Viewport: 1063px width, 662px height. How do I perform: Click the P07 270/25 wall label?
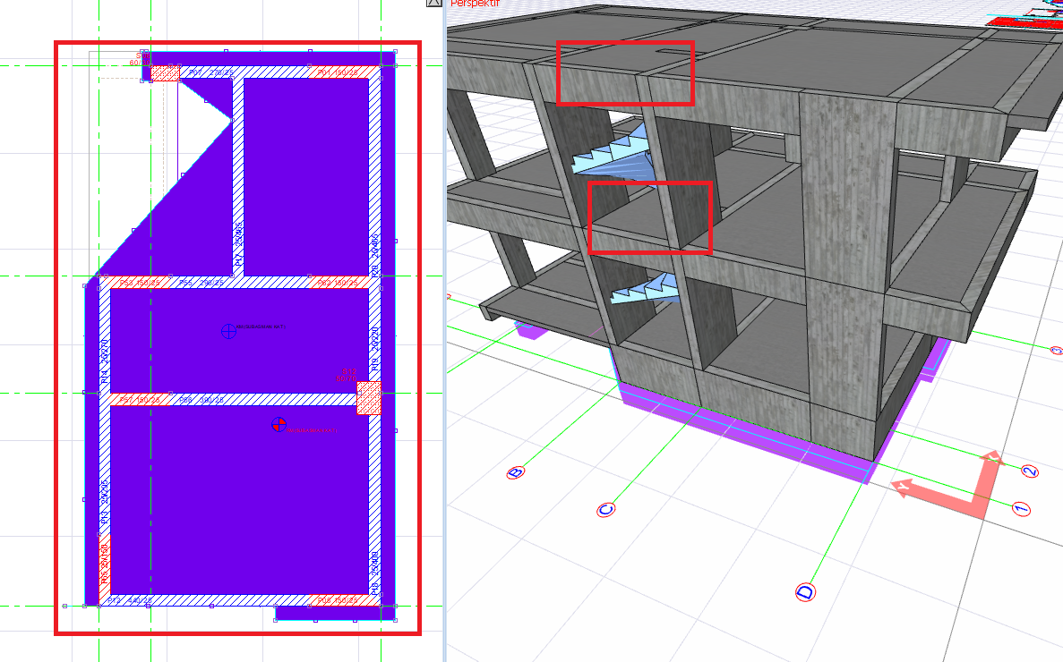coord(210,72)
